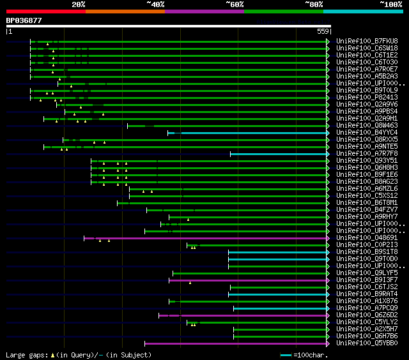Select the UniRef100_O48691 label
Viewport: 409px width, 360px height.
(367, 238)
